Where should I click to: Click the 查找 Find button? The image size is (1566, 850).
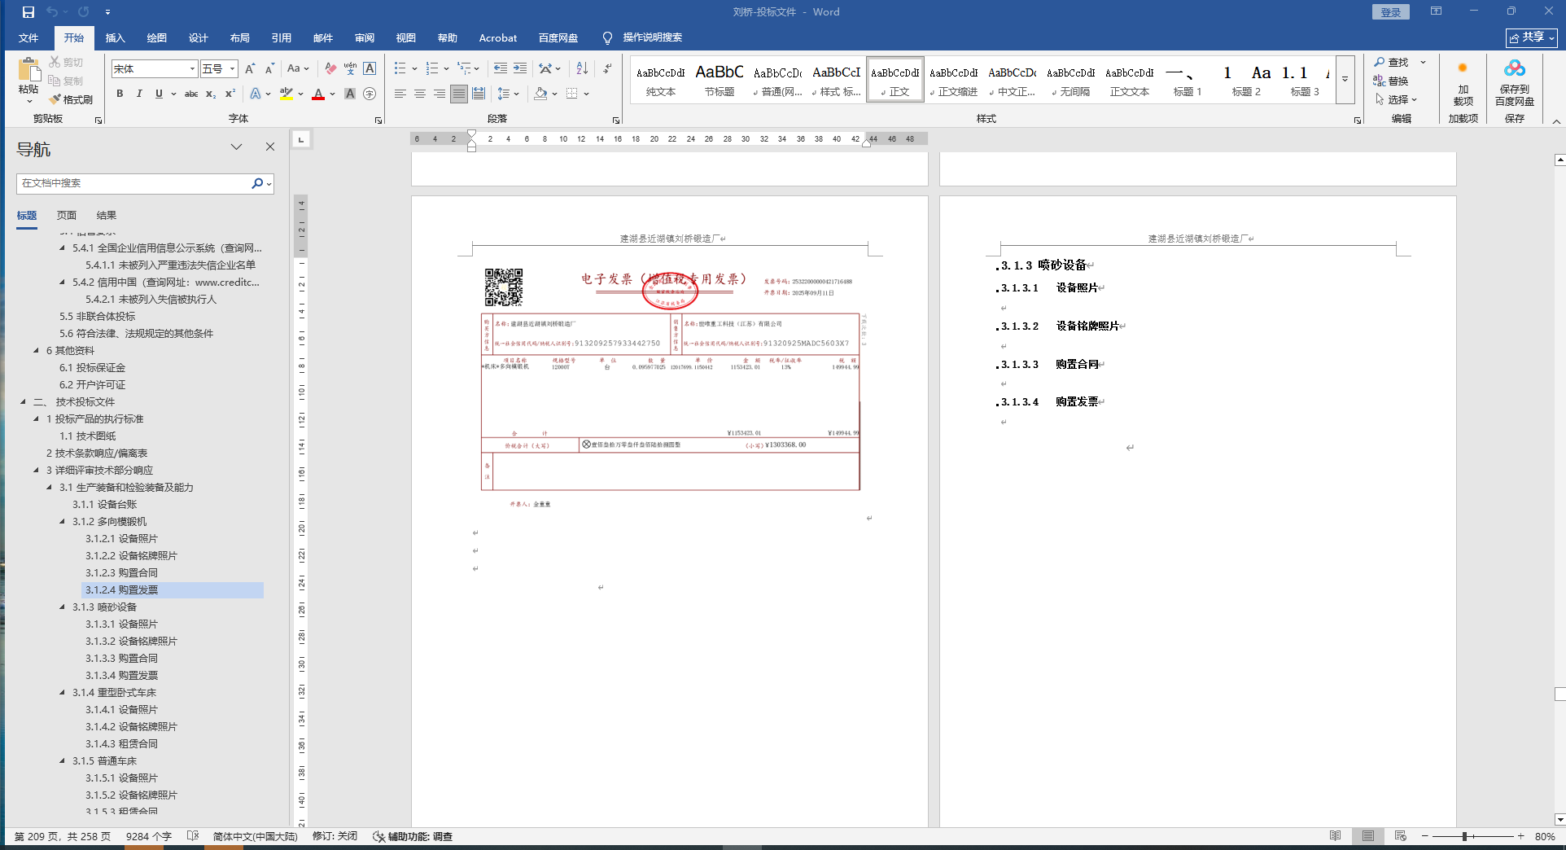click(1391, 62)
